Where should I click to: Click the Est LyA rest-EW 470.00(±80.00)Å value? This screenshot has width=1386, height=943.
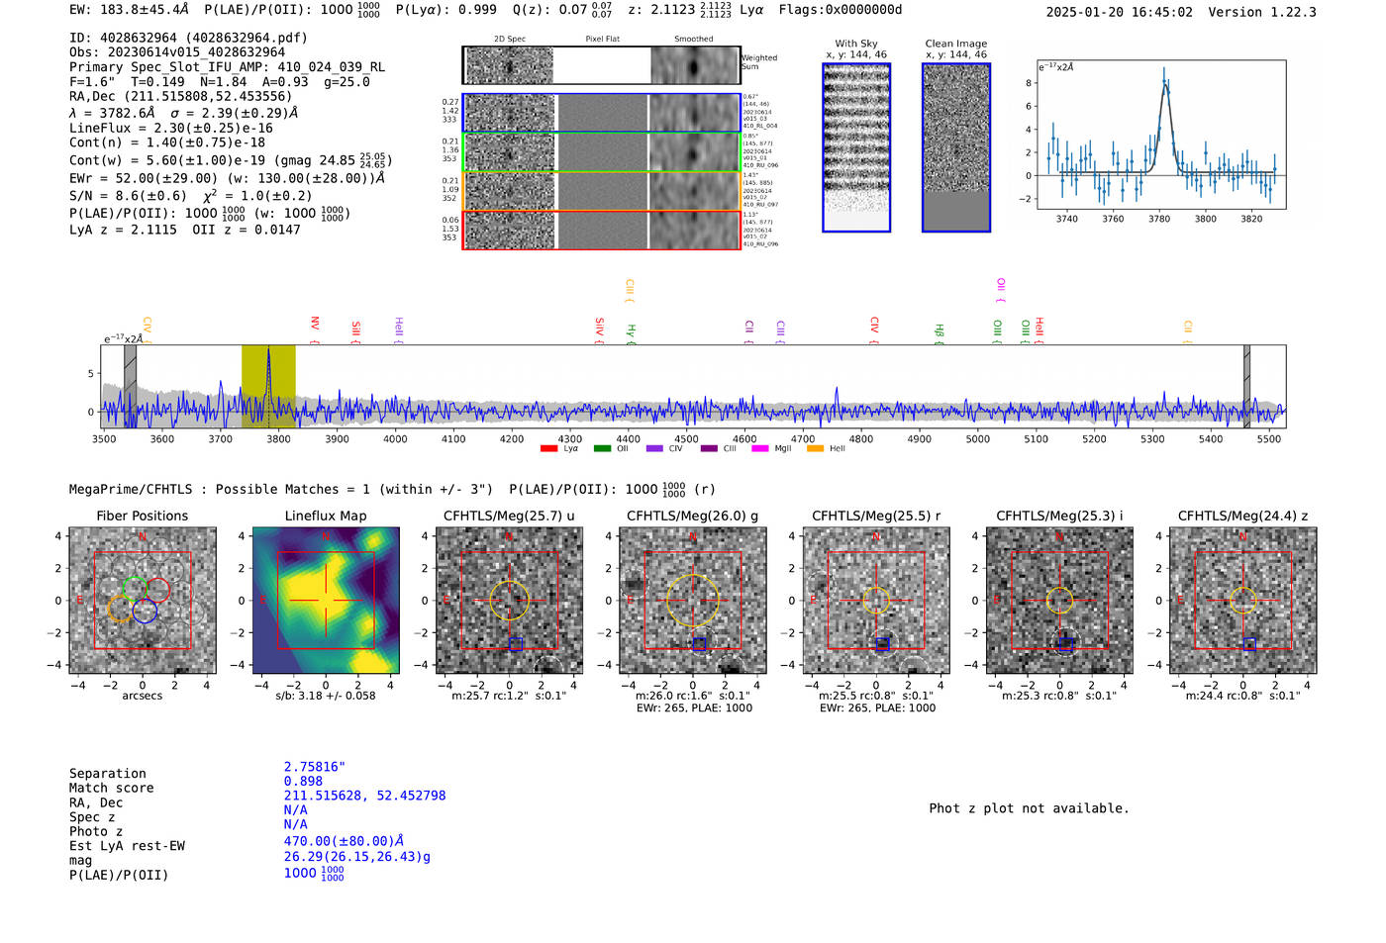(x=344, y=841)
